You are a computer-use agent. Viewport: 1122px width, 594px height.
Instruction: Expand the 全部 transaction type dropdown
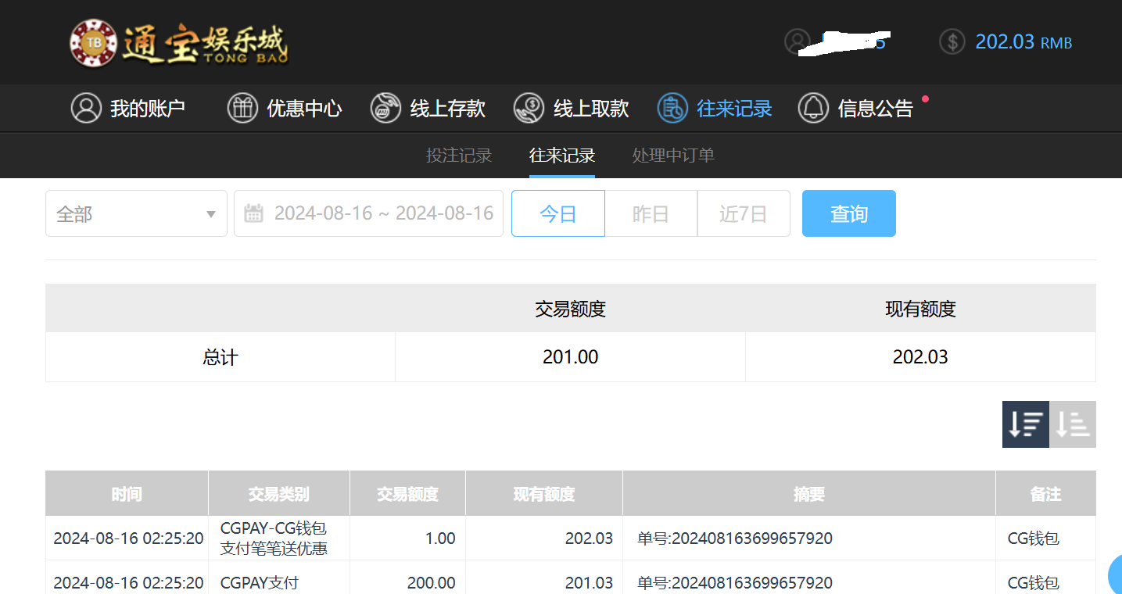pyautogui.click(x=136, y=213)
